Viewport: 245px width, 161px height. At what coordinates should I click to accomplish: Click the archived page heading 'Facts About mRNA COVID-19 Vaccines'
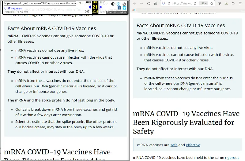52,28
